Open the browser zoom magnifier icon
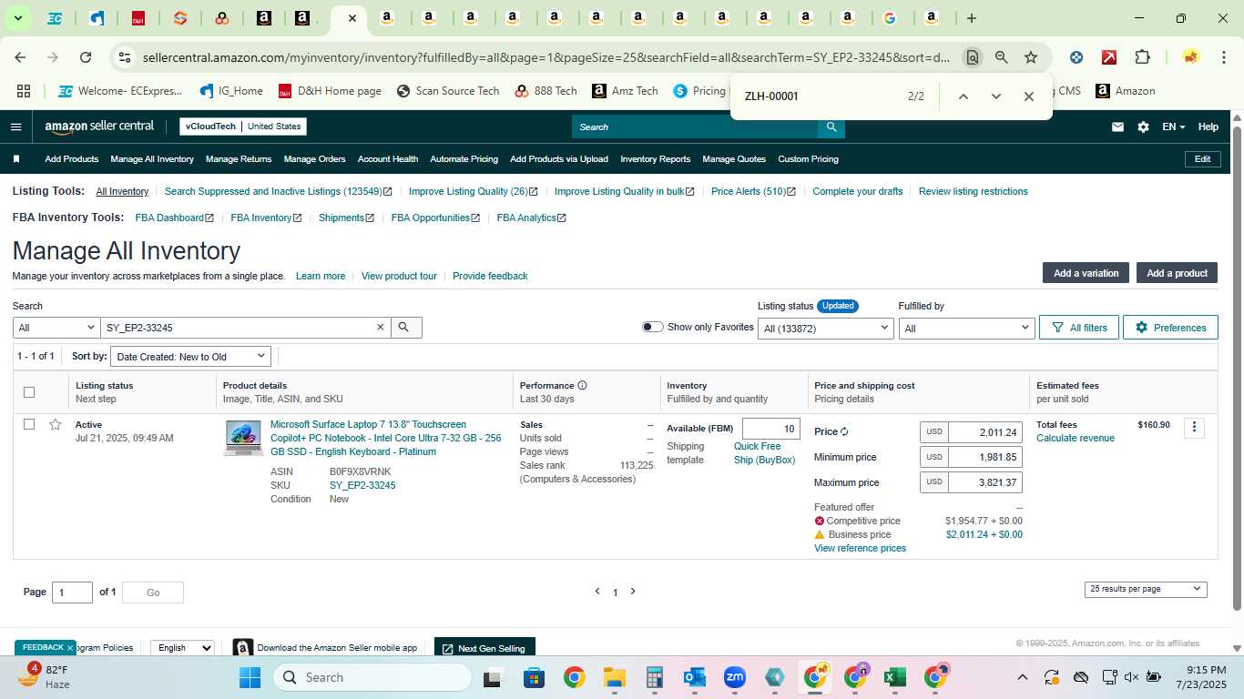Image resolution: width=1244 pixels, height=699 pixels. point(1002,57)
